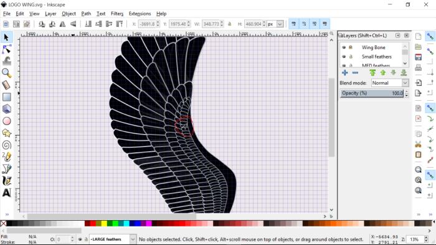Viewport: 436px width, 245px height.
Task: Toggle visibility of Wing Bone layer
Action: 344,47
